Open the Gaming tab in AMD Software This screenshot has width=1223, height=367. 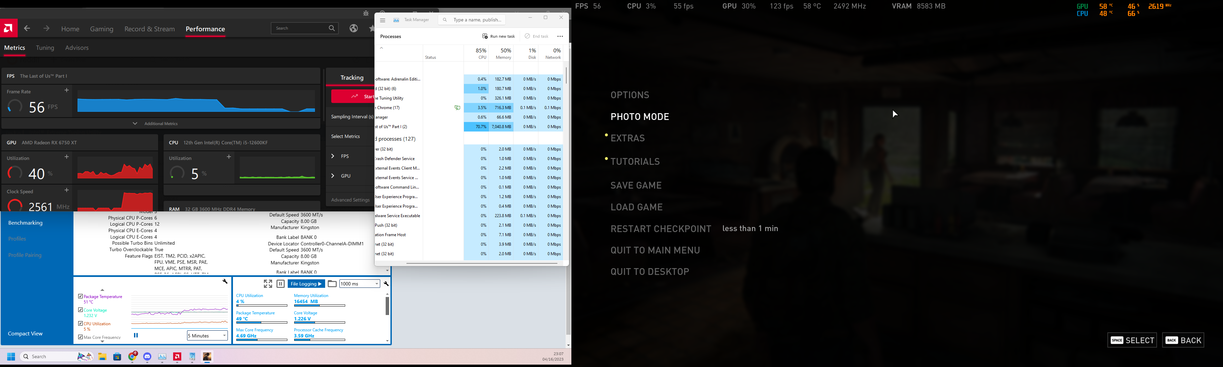(x=102, y=29)
